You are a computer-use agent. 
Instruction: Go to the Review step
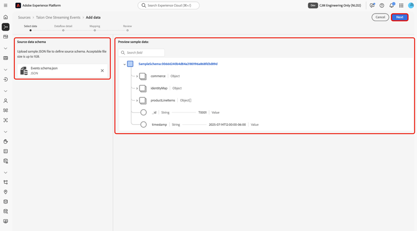[x=127, y=28]
